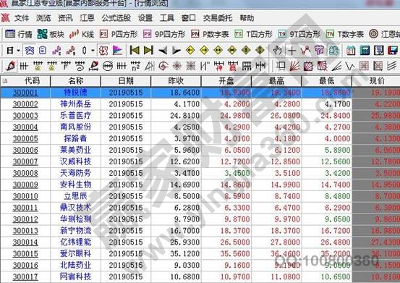This screenshot has width=400, height=283.
Task: Open the 帮助 menu
Action: pos(247,18)
